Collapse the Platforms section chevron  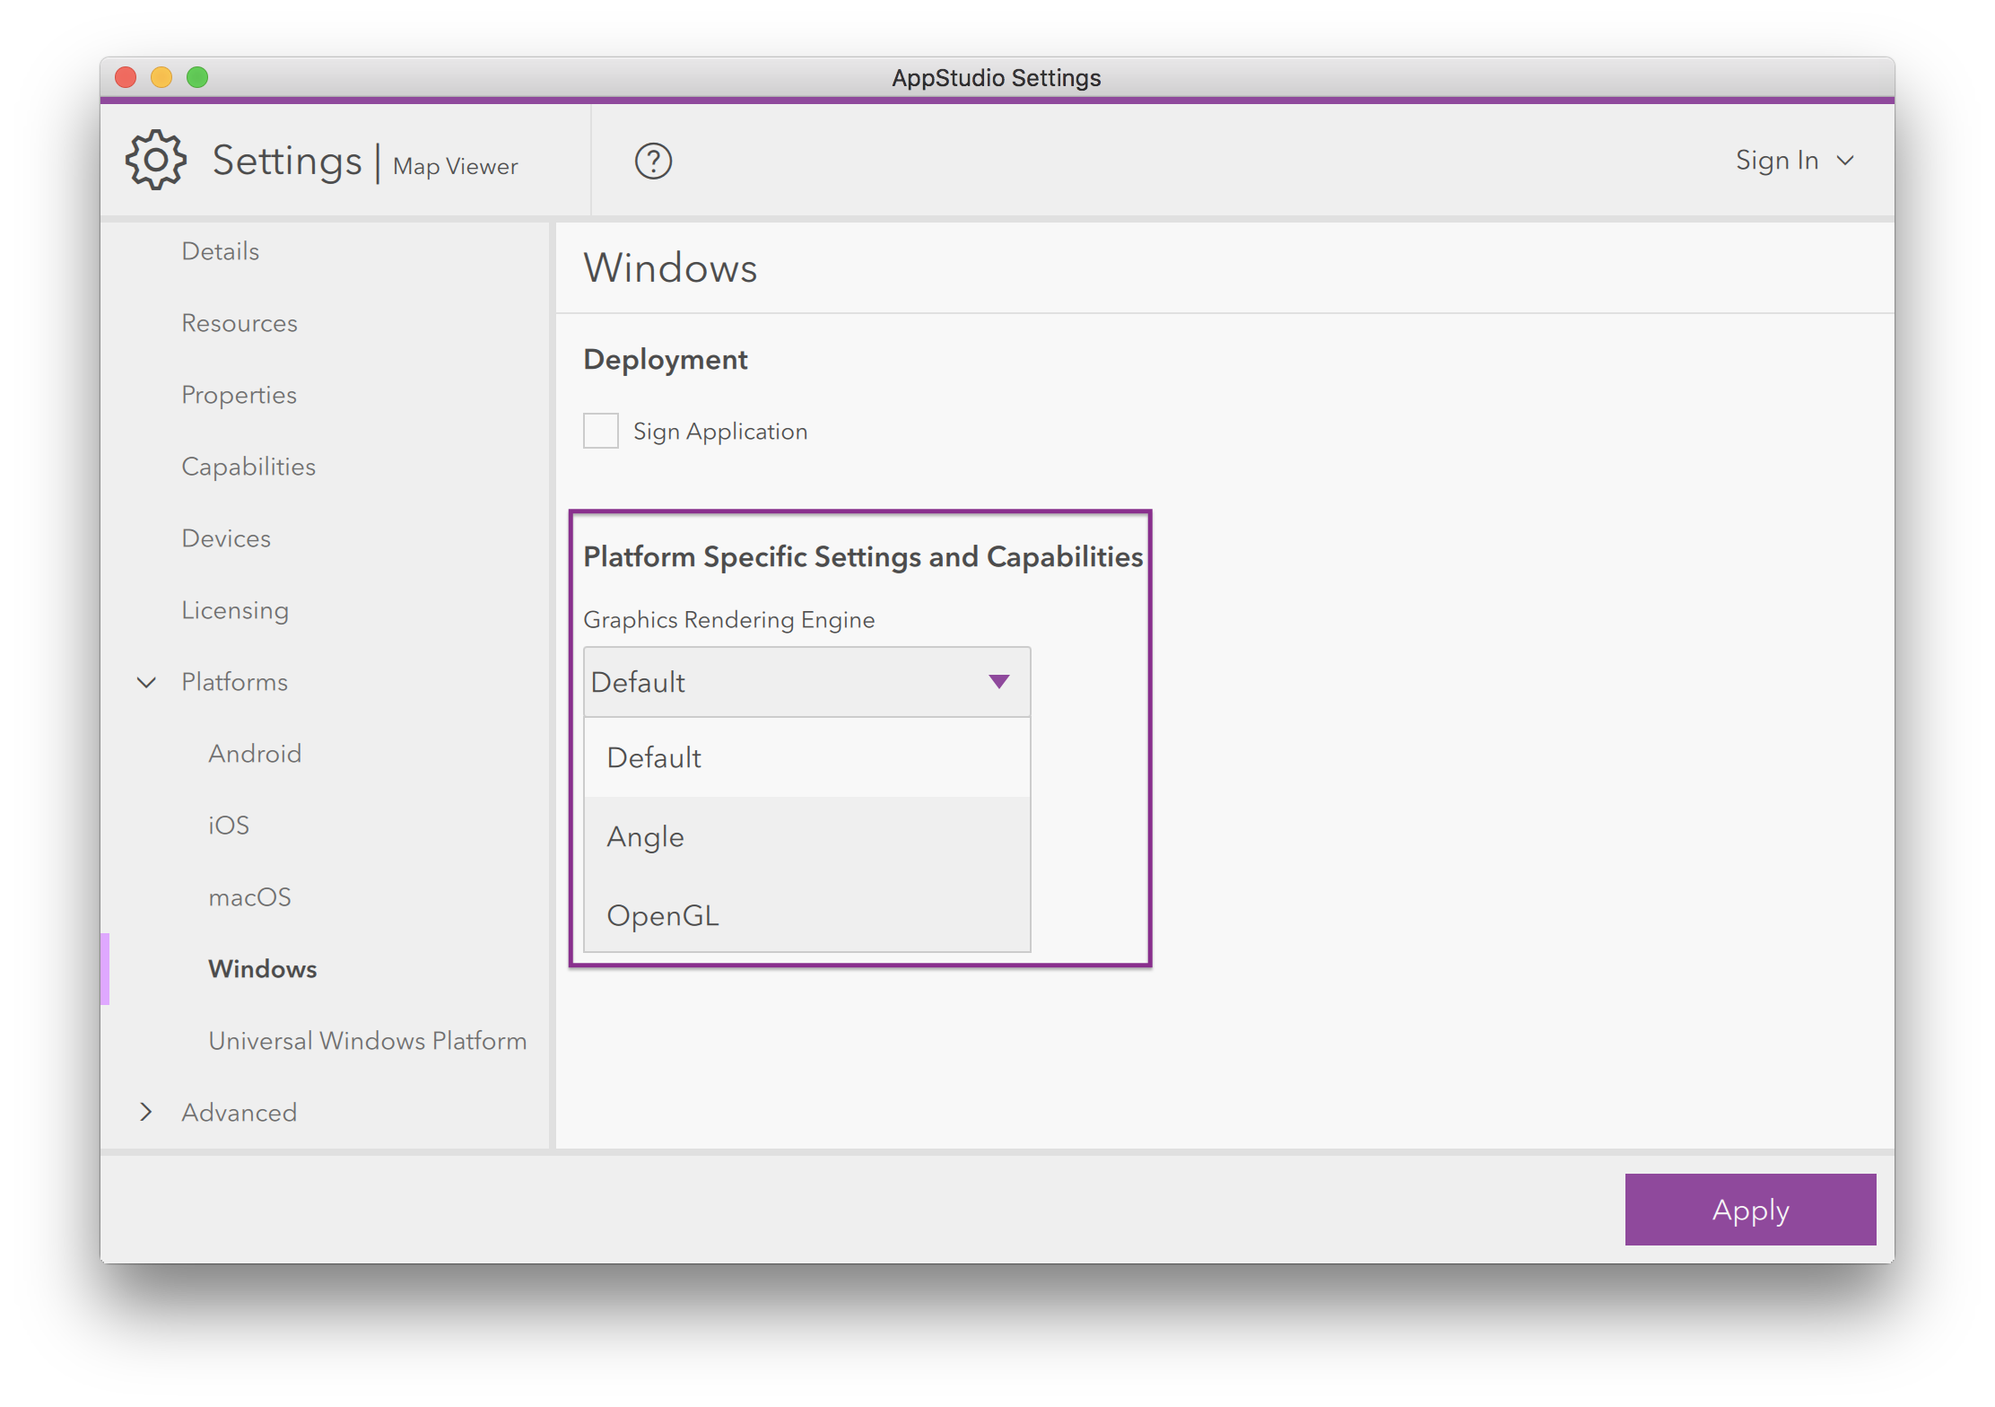(x=146, y=682)
